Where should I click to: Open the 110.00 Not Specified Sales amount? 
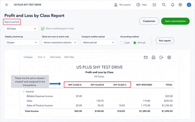click(x=146, y=101)
